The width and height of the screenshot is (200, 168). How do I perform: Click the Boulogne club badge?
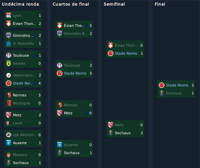tap(9, 103)
